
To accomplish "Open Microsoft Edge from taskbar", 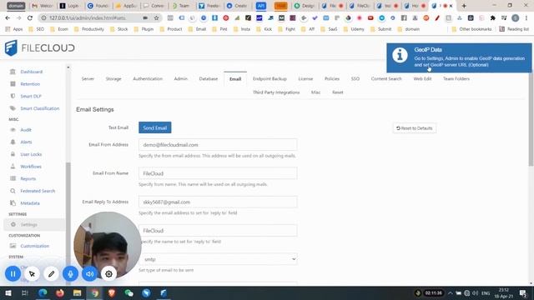I will (43, 292).
